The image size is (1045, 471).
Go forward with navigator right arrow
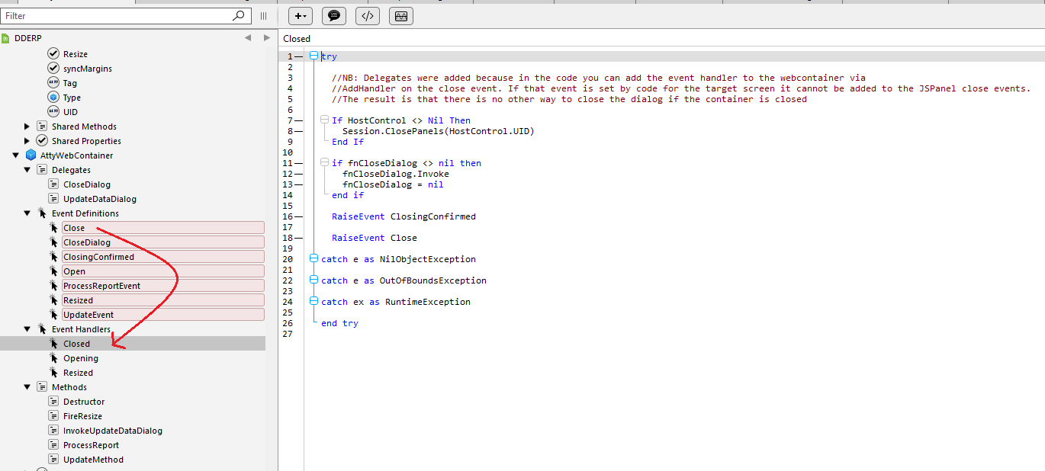pos(266,38)
